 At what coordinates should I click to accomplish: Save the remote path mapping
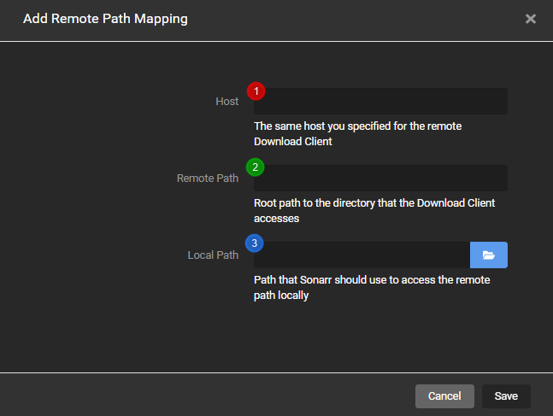(506, 396)
